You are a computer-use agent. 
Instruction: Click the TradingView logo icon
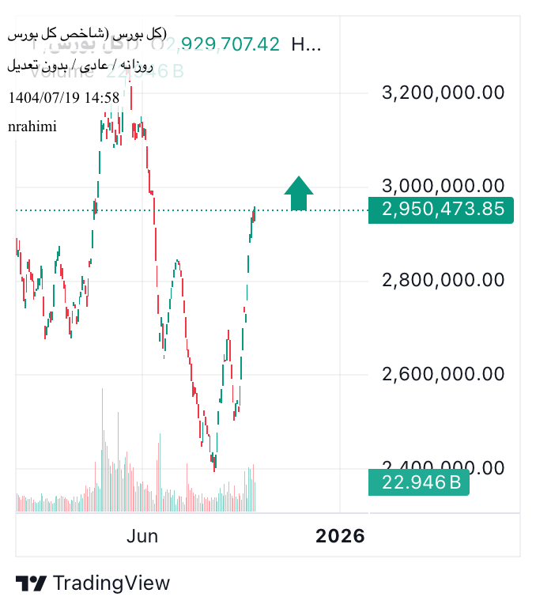point(31,584)
